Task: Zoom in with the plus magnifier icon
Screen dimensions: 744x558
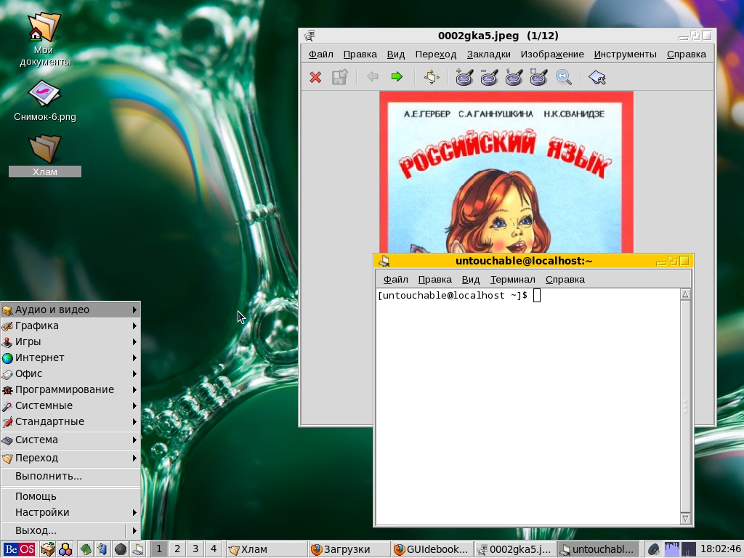Action: (x=464, y=77)
